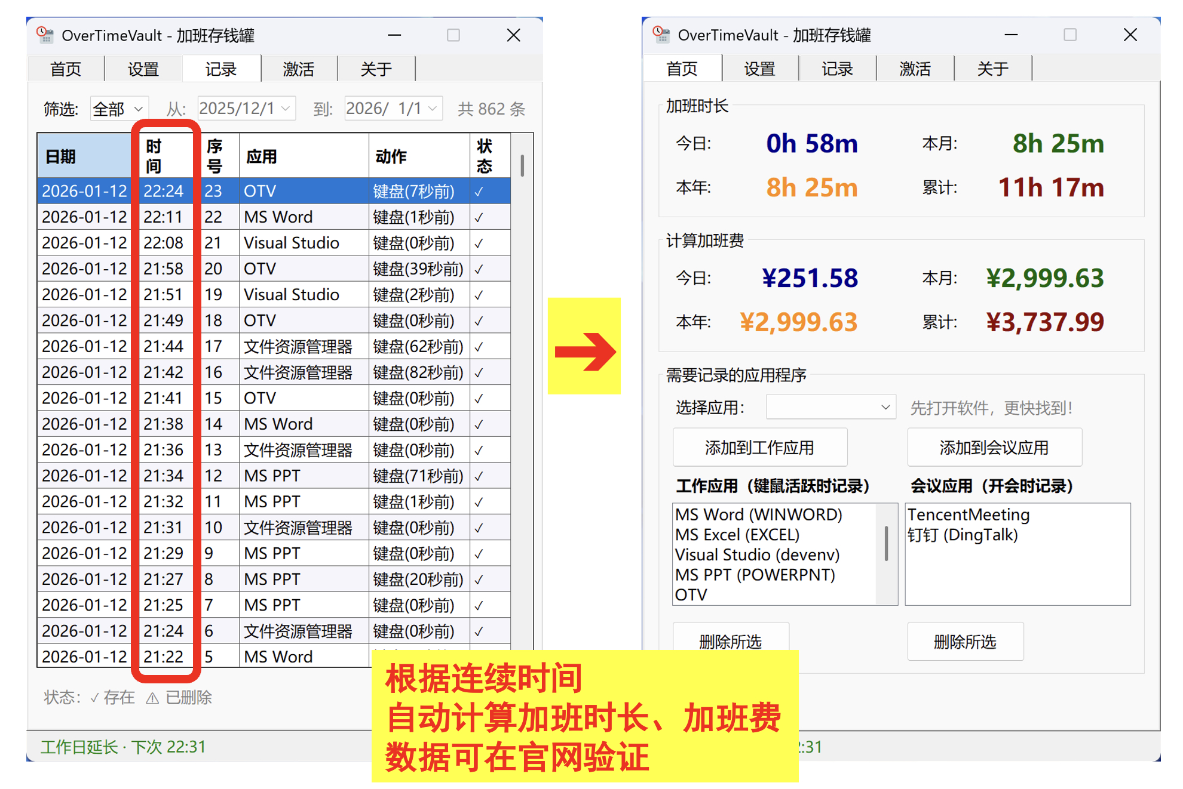Click the 添加到工作应用 button
Image resolution: width=1183 pixels, height=789 pixels.
point(759,446)
